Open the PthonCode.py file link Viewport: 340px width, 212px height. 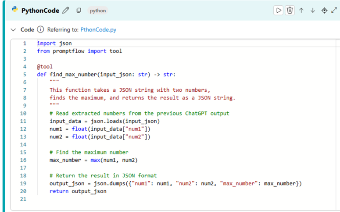tap(98, 30)
